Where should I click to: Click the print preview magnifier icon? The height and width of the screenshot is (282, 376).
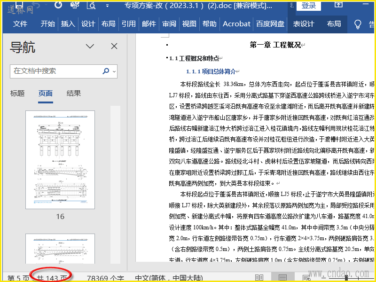(91, 5)
